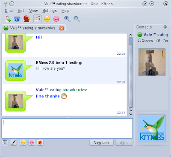This screenshot has height=157, width=171.
Task: Click the grinning emoticon in the message
Action: [x=64, y=96]
